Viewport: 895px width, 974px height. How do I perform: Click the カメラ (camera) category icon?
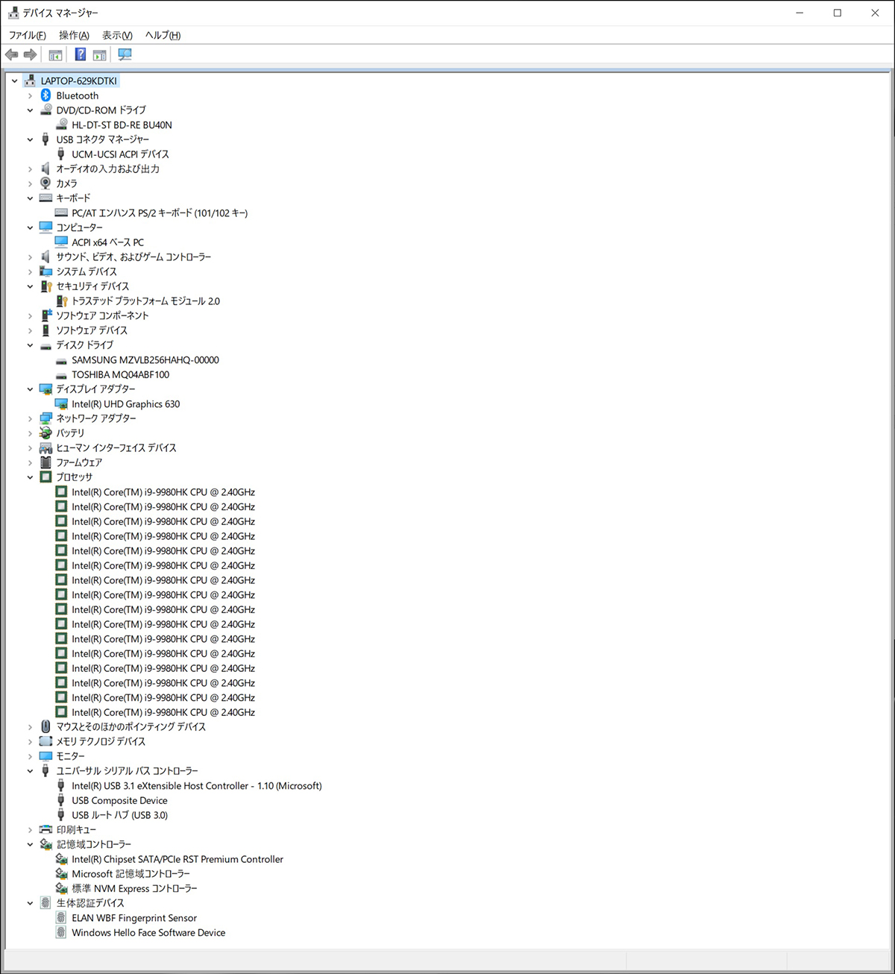pyautogui.click(x=45, y=183)
